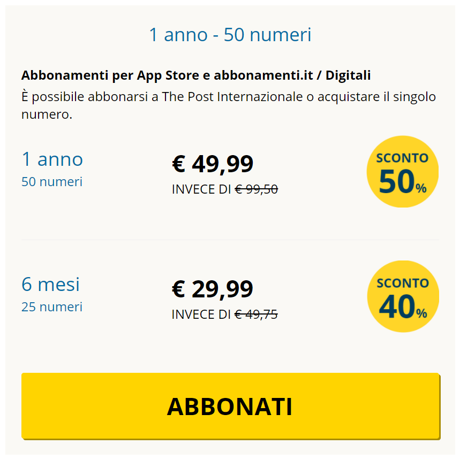Click the € 49,99 annual price
This screenshot has width=460, height=460.
pyautogui.click(x=213, y=164)
